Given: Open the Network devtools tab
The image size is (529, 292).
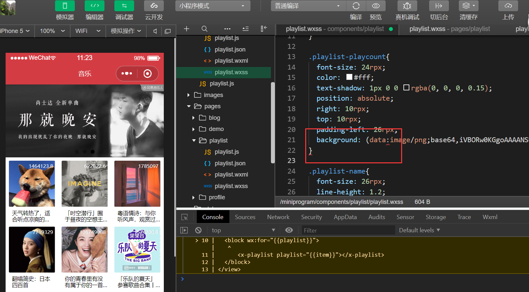Looking at the screenshot, I should click(x=278, y=217).
